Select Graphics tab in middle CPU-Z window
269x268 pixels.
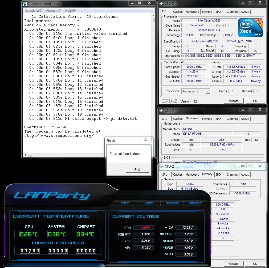[x=232, y=119]
